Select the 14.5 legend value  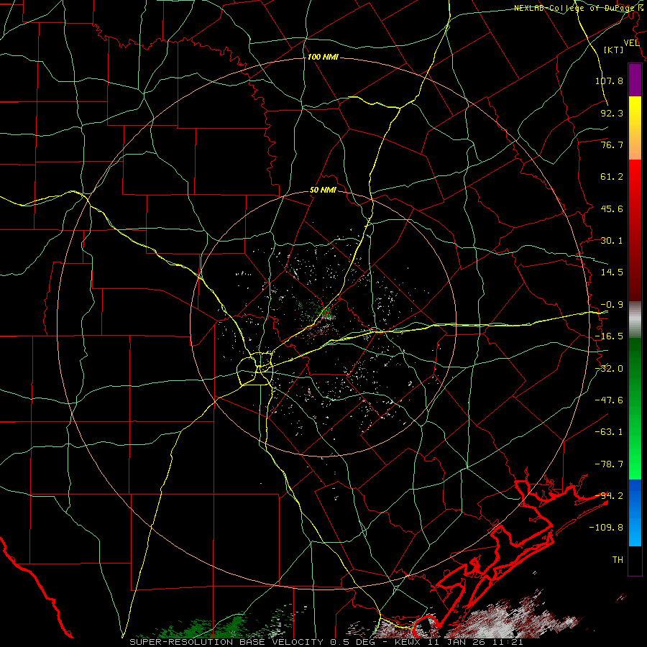(x=612, y=272)
